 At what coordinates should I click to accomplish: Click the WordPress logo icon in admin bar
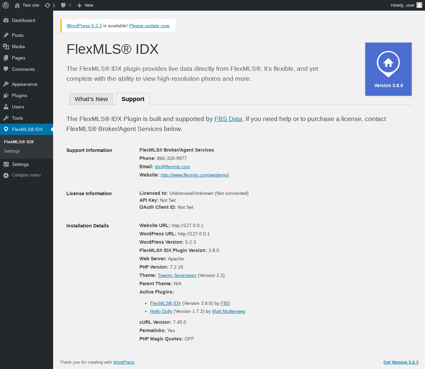click(6, 5)
